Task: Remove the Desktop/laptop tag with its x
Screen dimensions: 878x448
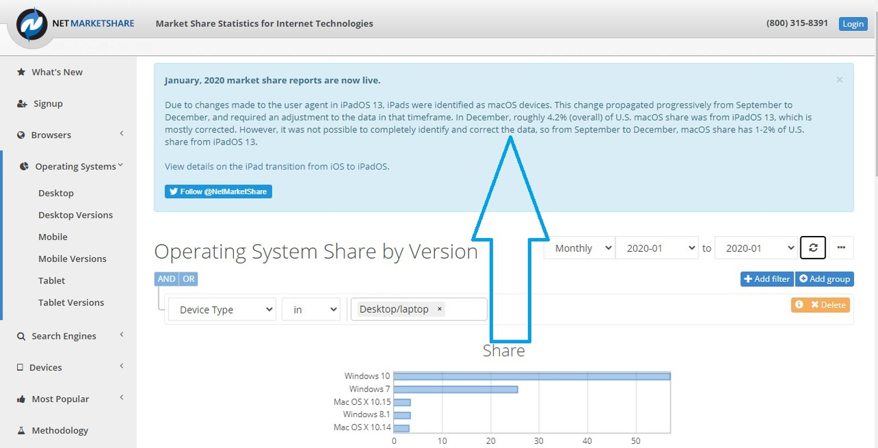Action: [439, 309]
